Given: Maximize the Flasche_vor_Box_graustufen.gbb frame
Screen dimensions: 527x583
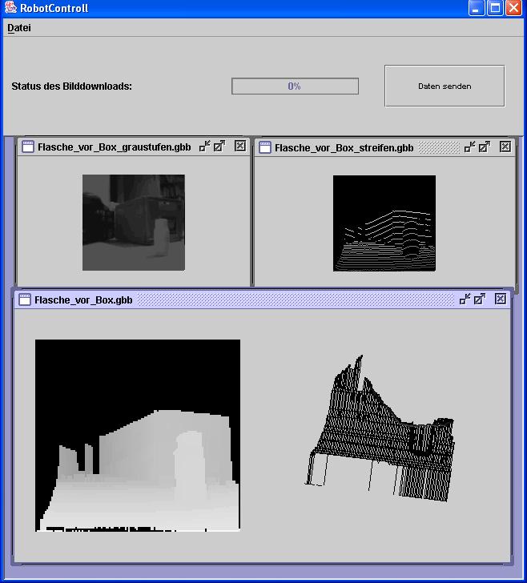Looking at the screenshot, I should point(219,146).
